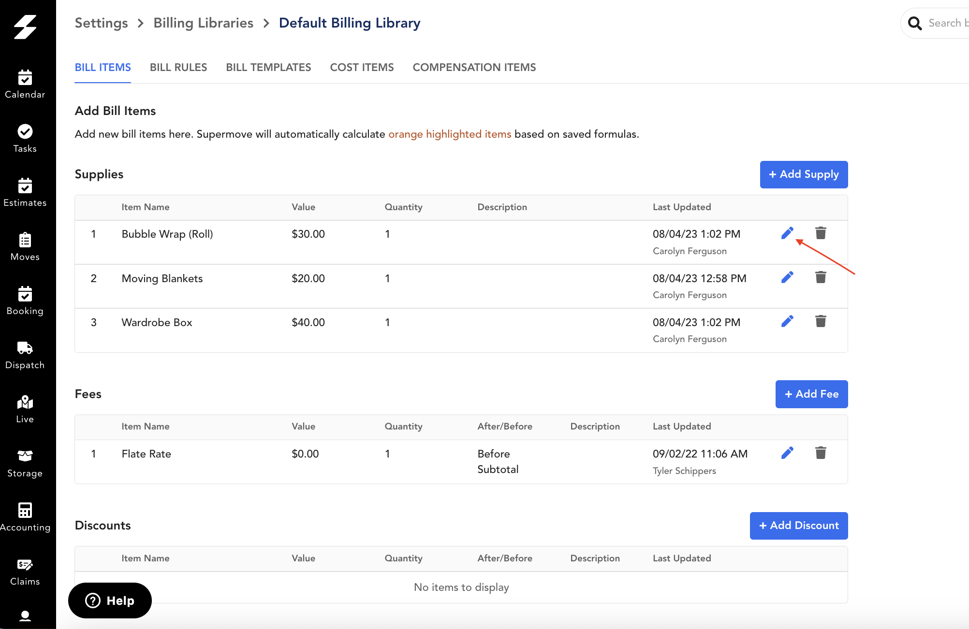This screenshot has width=969, height=629.
Task: Edit the Moving Blankets supply
Action: 787,277
